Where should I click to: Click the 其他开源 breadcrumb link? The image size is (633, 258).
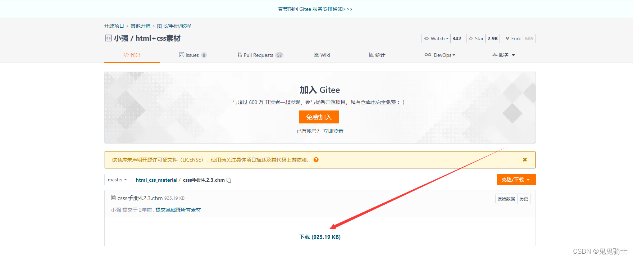pos(141,26)
